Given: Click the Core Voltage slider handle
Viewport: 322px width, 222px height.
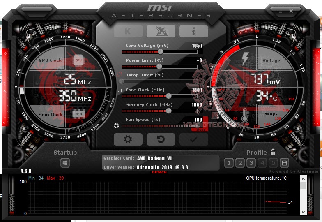Looking at the screenshot, I should click(160, 52).
